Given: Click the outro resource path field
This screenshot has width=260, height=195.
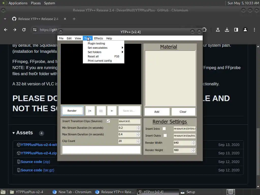Looking at the screenshot, I should 184,136.
